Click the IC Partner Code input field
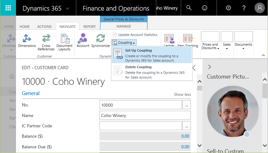The height and width of the screenshot is (153, 268). (141, 126)
